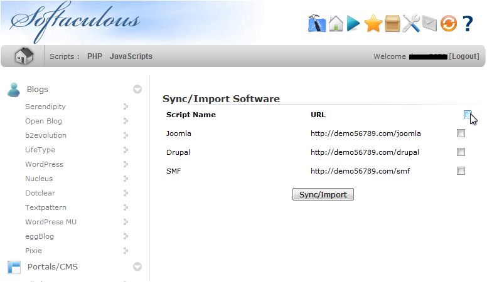The height and width of the screenshot is (282, 487).
Task: Click the Script Name column header
Action: [191, 115]
